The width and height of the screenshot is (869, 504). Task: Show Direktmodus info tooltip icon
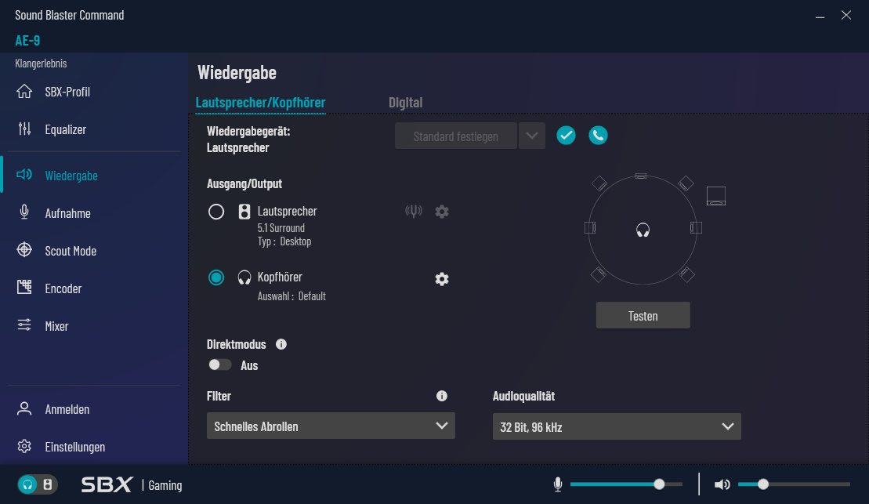tap(281, 344)
